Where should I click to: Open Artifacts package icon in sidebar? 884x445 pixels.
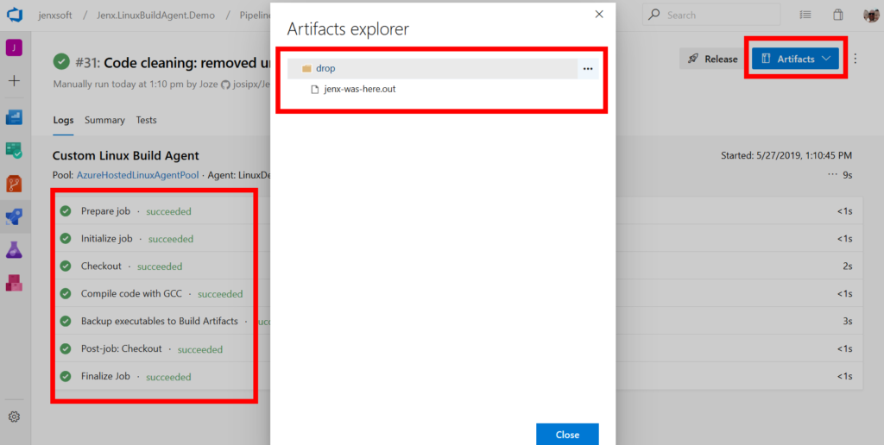pos(14,282)
